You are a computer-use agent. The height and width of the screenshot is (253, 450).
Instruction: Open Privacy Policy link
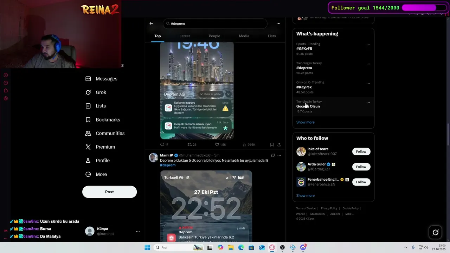coord(329,208)
